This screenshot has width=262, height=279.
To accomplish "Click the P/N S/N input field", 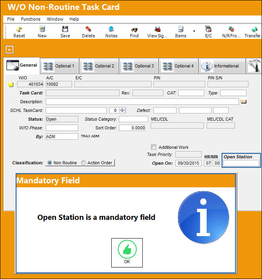I will click(x=228, y=84).
